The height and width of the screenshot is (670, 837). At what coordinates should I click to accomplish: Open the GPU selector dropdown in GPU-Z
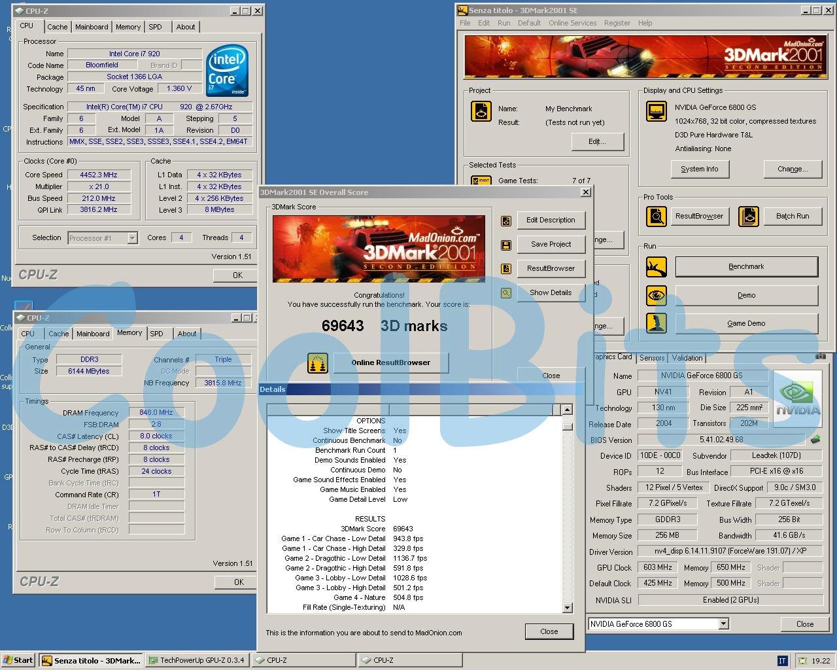coord(723,624)
